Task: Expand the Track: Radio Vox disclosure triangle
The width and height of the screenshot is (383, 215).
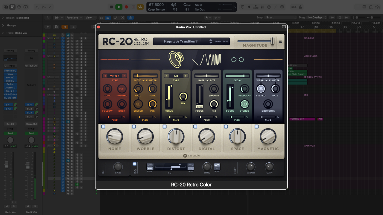Action: [x=3, y=33]
